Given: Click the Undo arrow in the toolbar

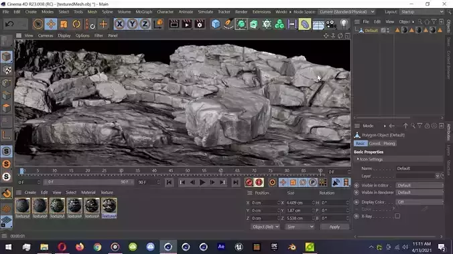Looking at the screenshot, I should pyautogui.click(x=9, y=24).
